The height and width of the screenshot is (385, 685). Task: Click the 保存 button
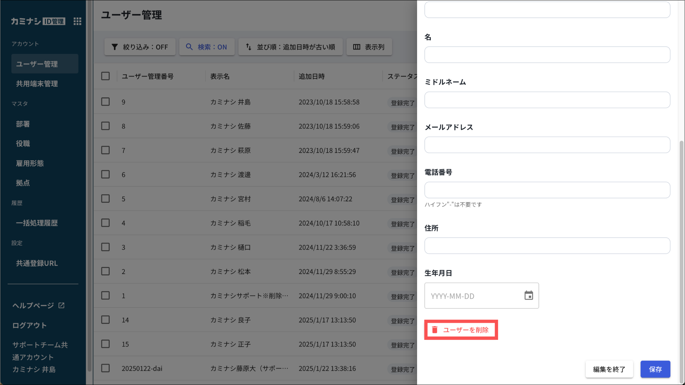click(655, 369)
